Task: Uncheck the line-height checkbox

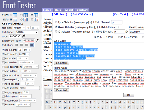Action: pos(3,50)
